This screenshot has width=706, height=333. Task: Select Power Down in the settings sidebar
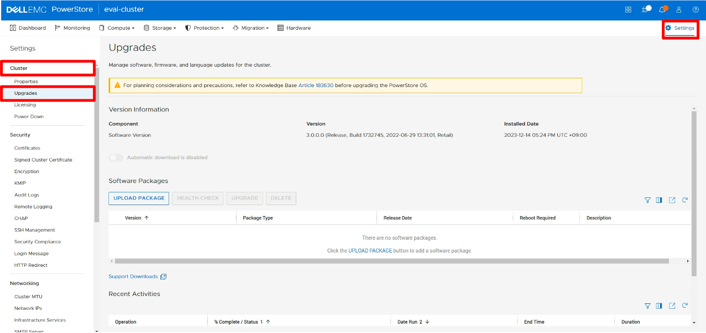29,116
